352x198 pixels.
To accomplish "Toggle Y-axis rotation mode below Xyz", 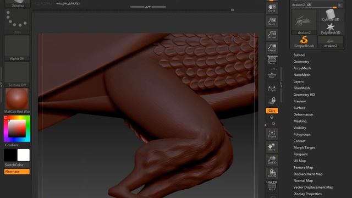I will [272, 117].
